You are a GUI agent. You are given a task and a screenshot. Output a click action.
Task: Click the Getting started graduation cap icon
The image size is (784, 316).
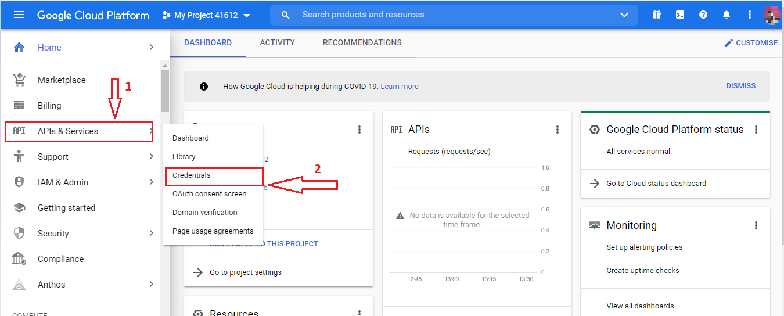pos(19,208)
